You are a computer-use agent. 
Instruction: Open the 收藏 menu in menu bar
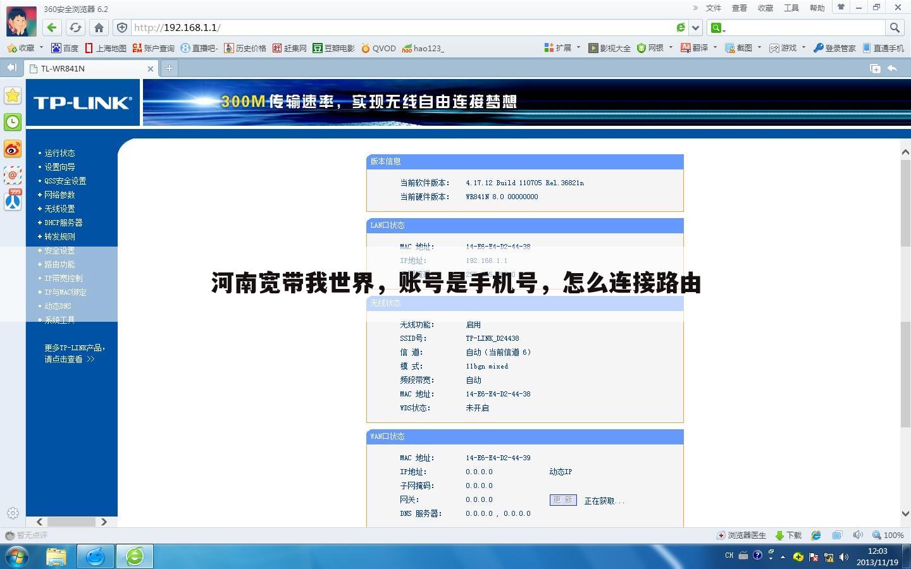765,8
